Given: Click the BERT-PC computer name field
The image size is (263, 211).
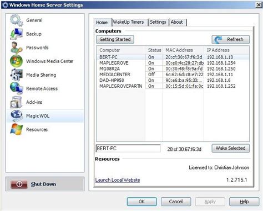Looking at the screenshot, I should [x=128, y=149].
